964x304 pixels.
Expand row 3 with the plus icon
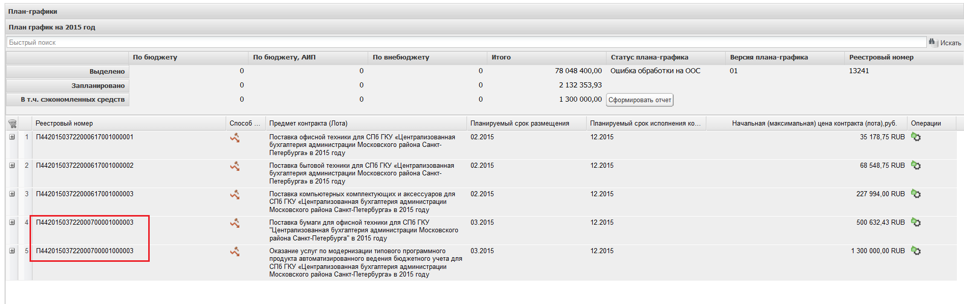tap(12, 194)
